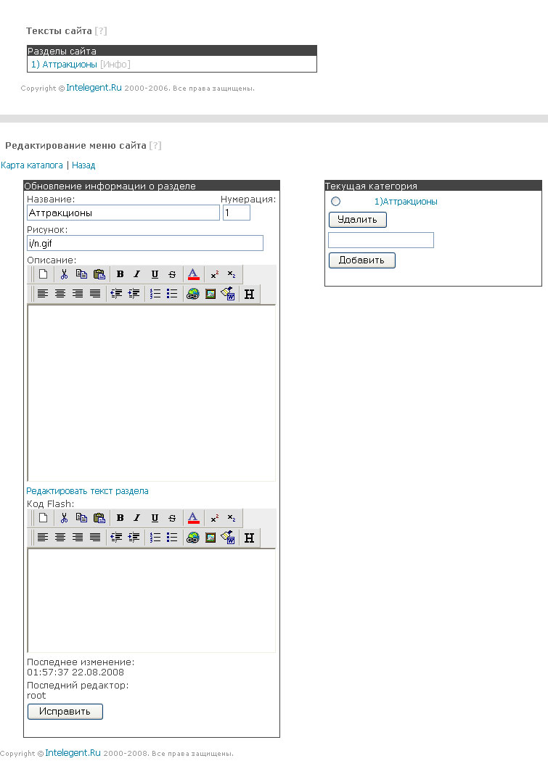The image size is (548, 761).
Task: Apply superscript in Описание editor toolbar
Action: point(214,274)
